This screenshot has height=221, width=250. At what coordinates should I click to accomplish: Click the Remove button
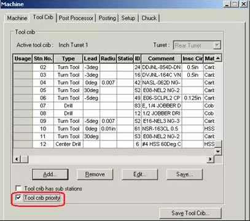click(95, 174)
